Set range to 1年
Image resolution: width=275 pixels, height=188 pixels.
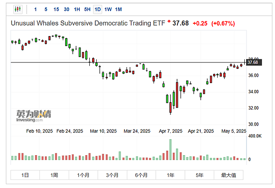point(170,175)
